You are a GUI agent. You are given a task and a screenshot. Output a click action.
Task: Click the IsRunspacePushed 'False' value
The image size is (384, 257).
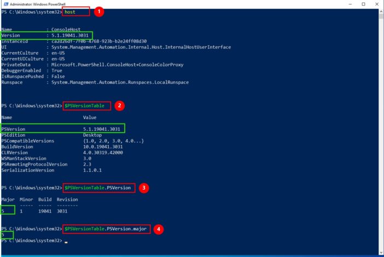click(x=58, y=77)
